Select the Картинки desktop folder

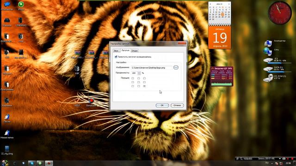(x=7, y=102)
